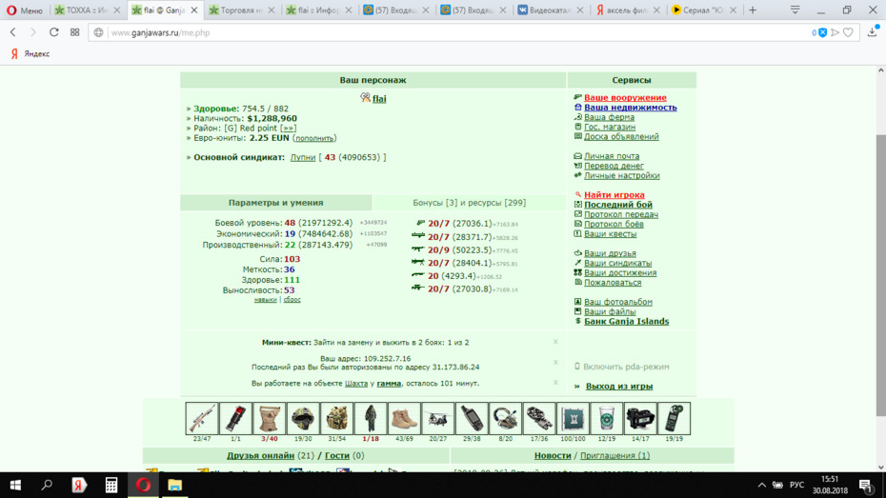Open the Шахта workplace link
Screen dimensions: 886x498
(x=356, y=384)
